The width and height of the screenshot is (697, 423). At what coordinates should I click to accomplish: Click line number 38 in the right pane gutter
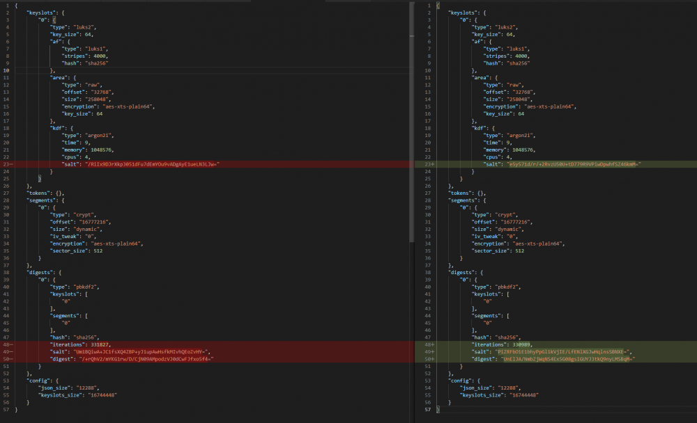tap(428, 273)
